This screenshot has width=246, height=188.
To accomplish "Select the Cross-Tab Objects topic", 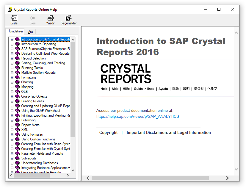I will [34, 96].
